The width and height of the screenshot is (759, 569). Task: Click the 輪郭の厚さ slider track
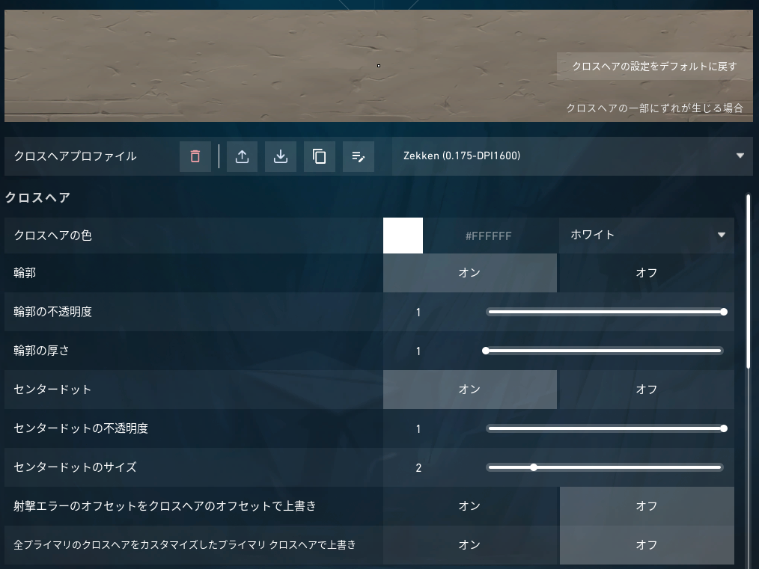point(605,351)
